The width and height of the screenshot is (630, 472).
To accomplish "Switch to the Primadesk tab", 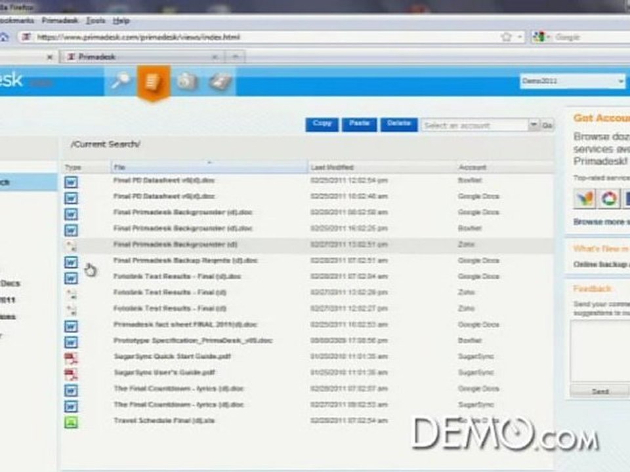I will (x=142, y=57).
